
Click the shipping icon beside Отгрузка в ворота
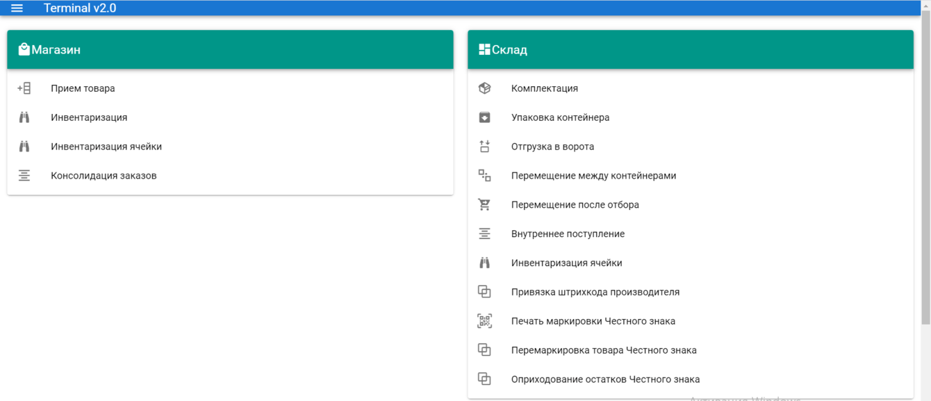(x=484, y=146)
